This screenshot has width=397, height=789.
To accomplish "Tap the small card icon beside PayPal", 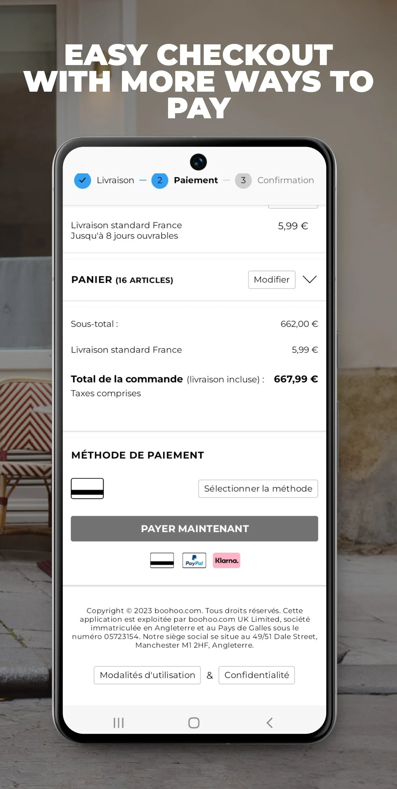I will pos(162,560).
